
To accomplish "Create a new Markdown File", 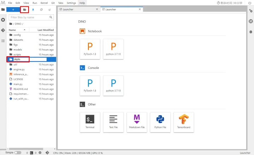I will click(x=137, y=122).
